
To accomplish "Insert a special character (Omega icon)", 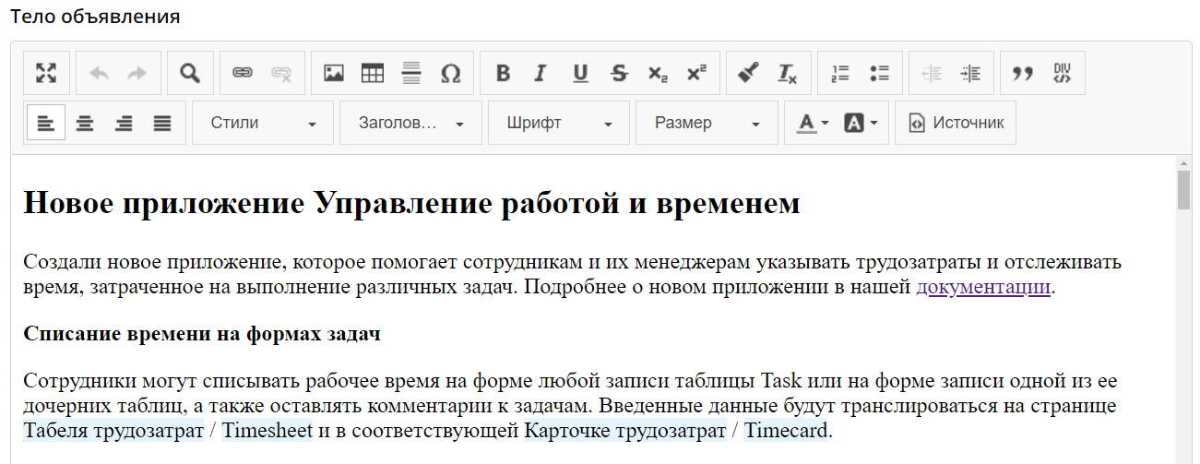I will tap(450, 74).
